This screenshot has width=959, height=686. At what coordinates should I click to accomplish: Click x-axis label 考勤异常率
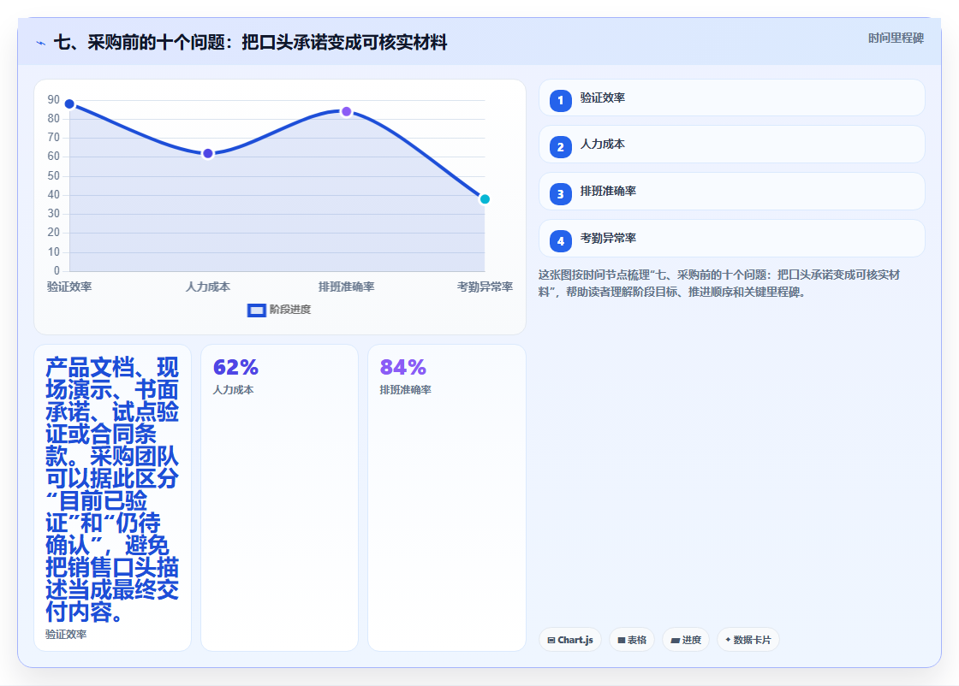tap(485, 287)
